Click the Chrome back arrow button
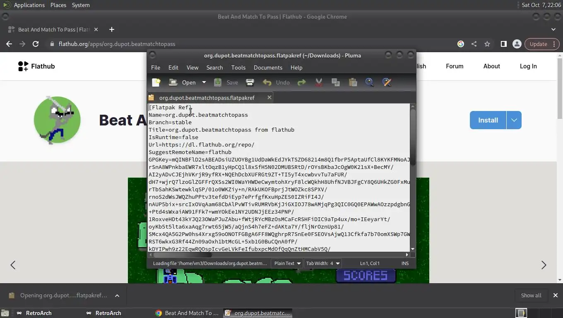The image size is (563, 318). [9, 44]
